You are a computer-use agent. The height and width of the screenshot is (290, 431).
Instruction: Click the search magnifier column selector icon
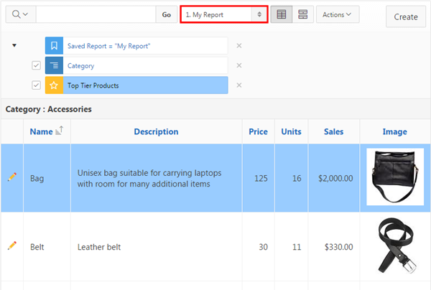(19, 14)
